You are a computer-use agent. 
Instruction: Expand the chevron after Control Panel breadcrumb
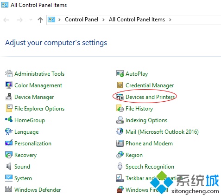(x=103, y=20)
